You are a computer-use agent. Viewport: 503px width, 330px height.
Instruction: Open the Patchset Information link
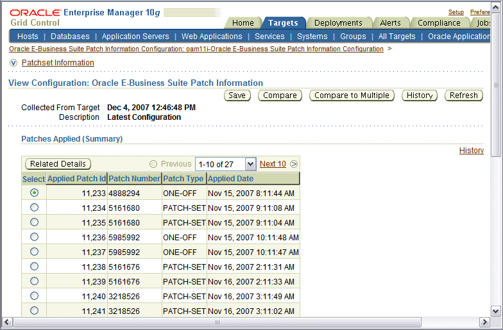click(x=58, y=63)
